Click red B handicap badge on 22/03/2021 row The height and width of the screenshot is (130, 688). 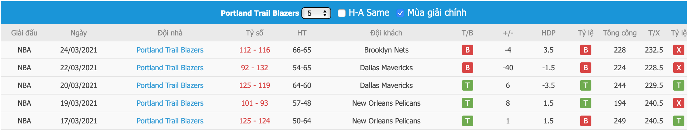coord(585,68)
